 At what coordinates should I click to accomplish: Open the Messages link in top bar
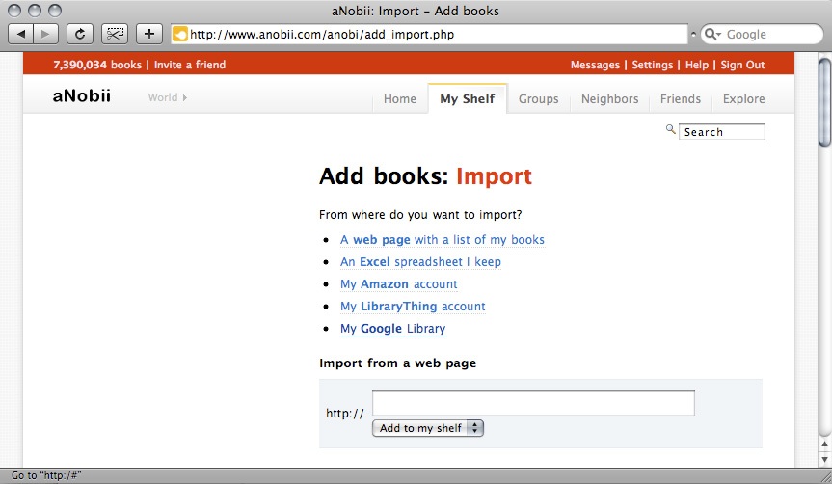(595, 66)
